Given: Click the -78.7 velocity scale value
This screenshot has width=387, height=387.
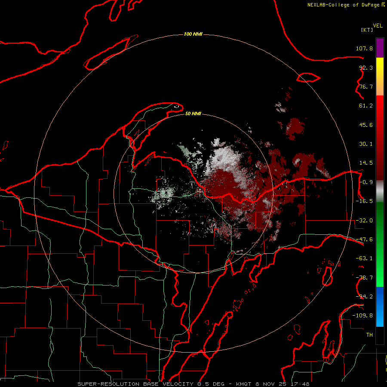Looking at the screenshot, I should click(x=364, y=278).
